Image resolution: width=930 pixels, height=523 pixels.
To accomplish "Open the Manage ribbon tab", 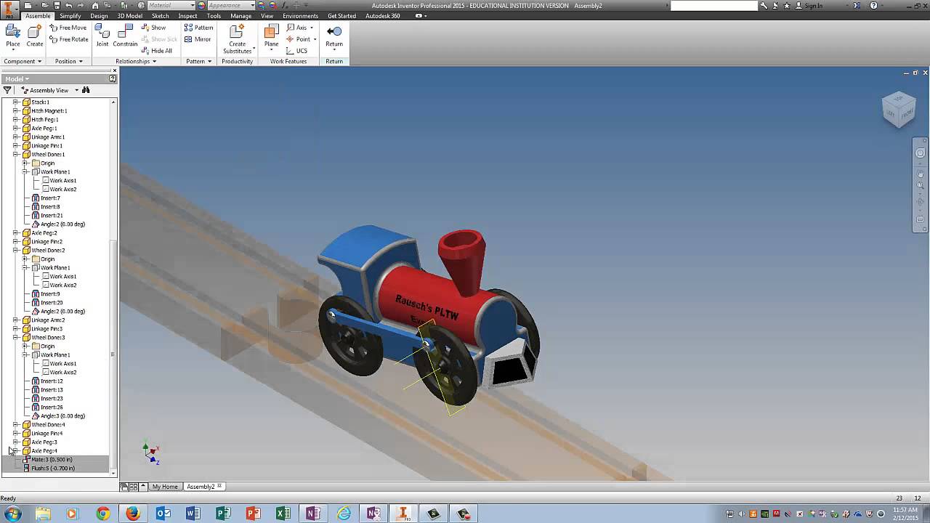I will (240, 16).
